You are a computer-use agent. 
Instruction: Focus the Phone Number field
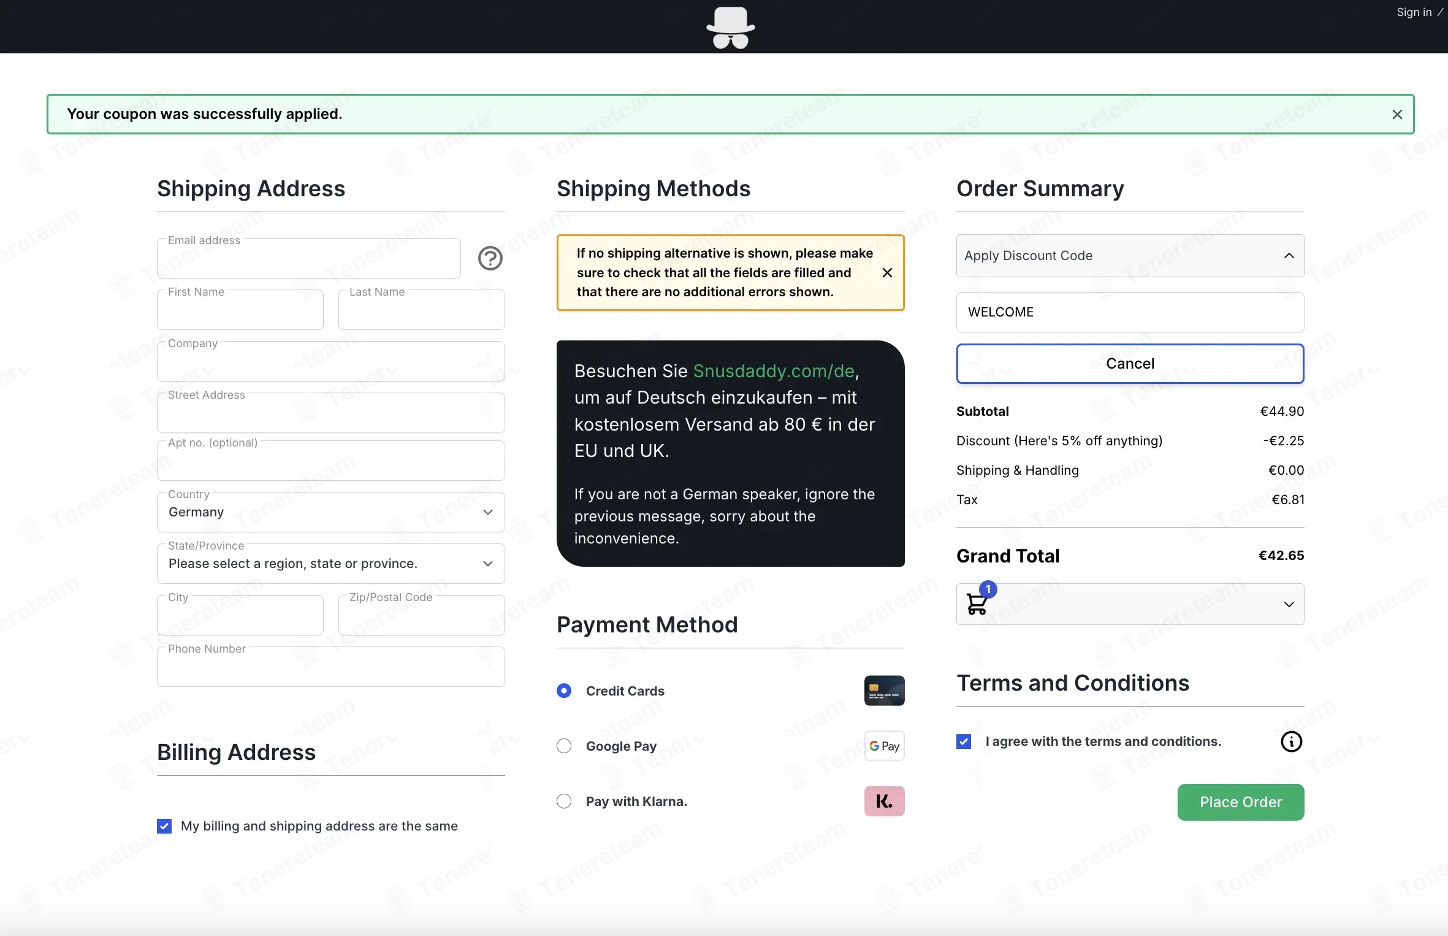click(331, 667)
